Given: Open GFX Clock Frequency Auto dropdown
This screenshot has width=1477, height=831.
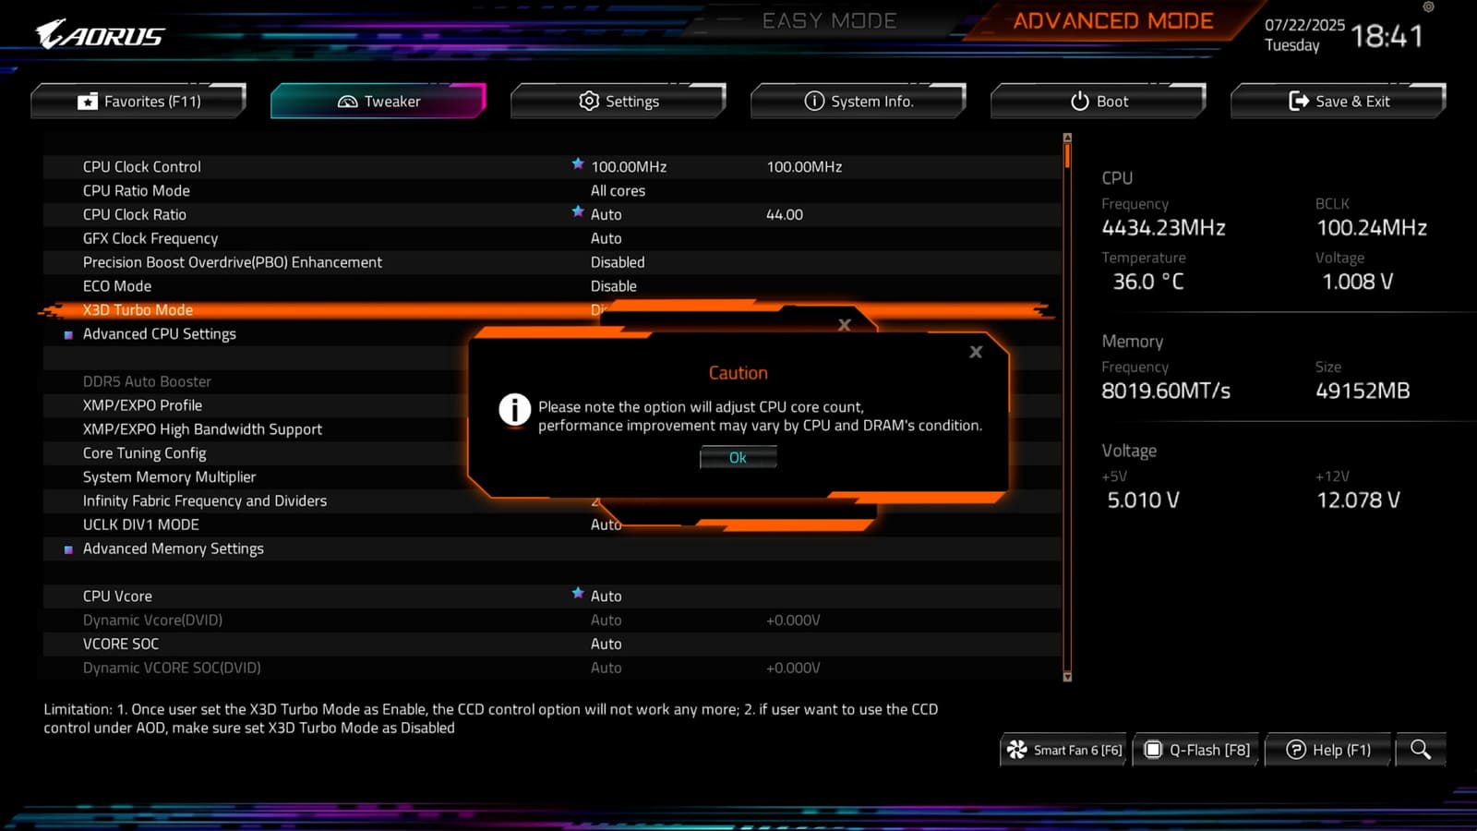Looking at the screenshot, I should 606,238.
